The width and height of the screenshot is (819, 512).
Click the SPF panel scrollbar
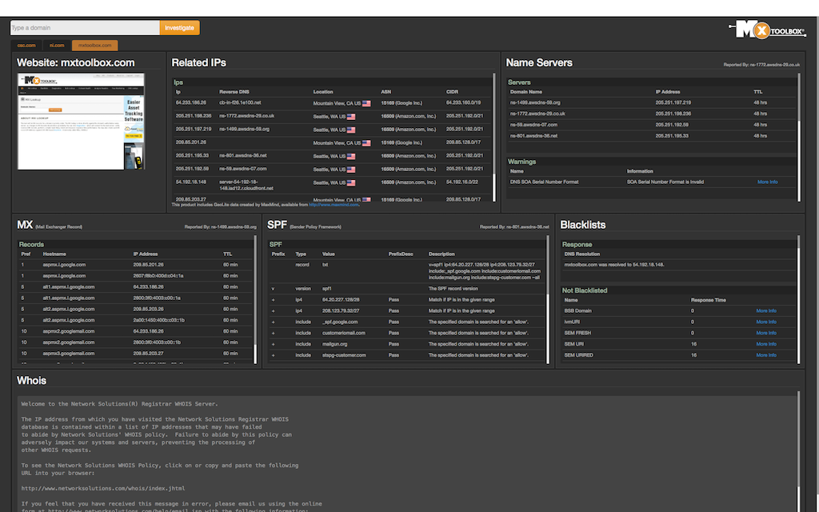[547, 299]
